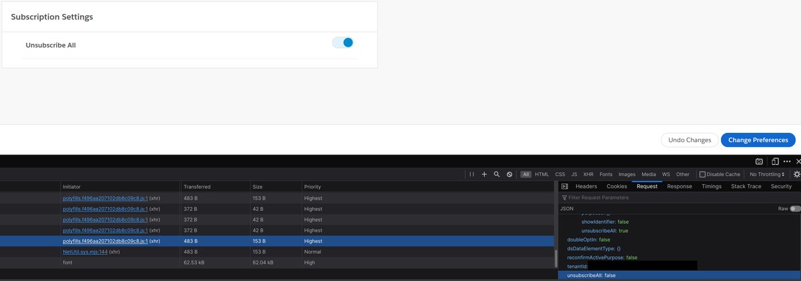Filter requests by Media

point(649,174)
